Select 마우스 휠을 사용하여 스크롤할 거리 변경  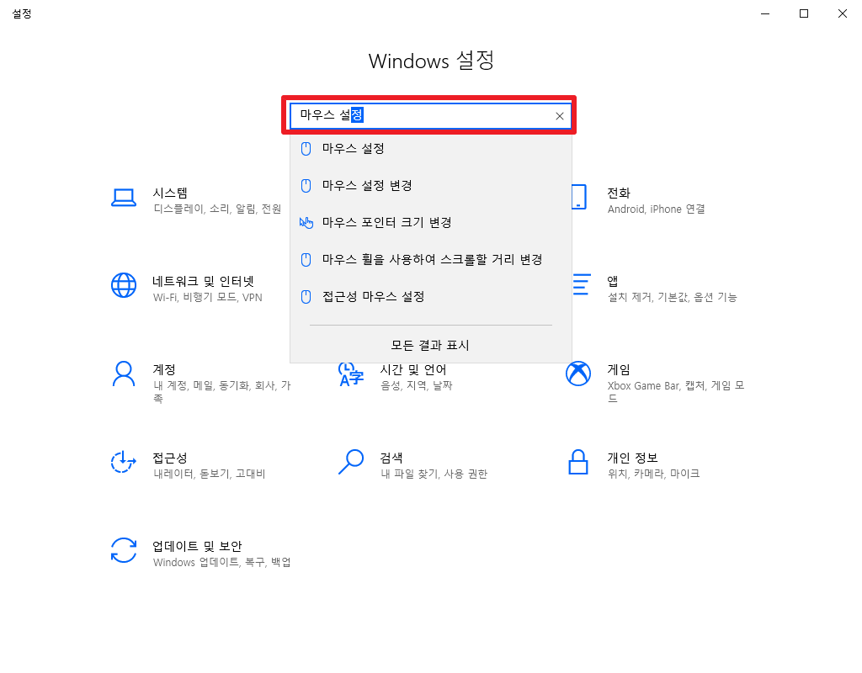tap(430, 259)
